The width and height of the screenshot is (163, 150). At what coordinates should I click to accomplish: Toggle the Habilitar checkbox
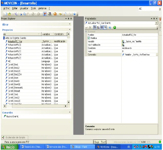tap(89, 38)
